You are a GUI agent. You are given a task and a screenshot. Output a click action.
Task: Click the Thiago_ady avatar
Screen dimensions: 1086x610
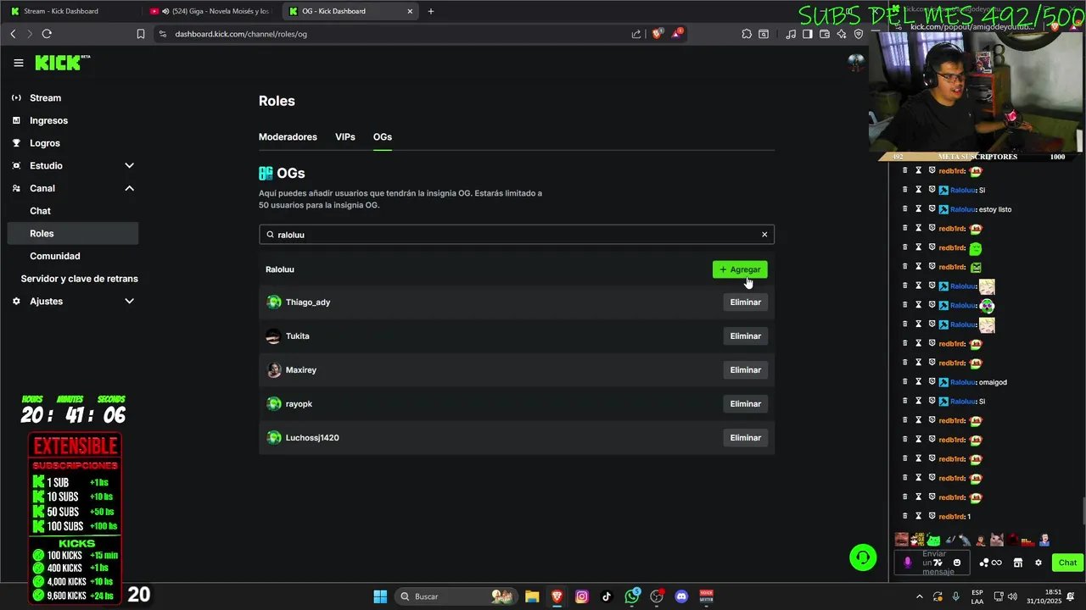tap(274, 302)
